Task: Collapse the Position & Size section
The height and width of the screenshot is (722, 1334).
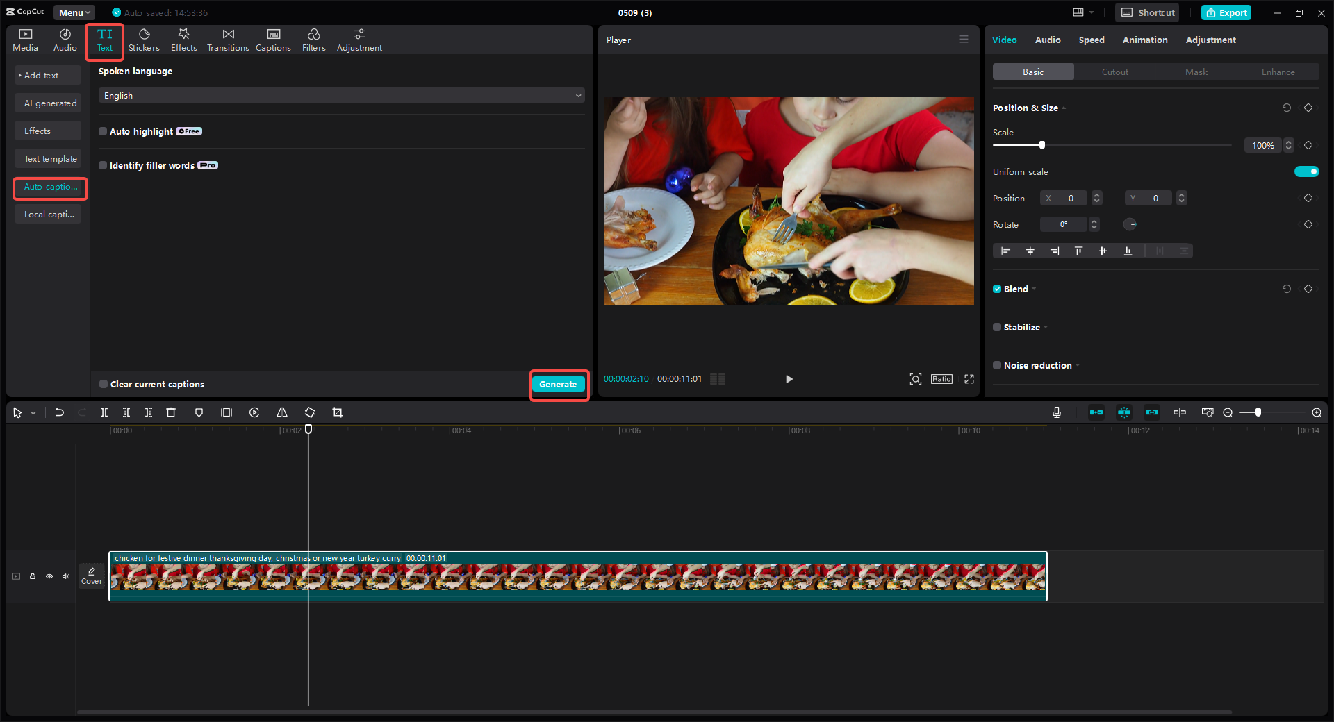Action: click(1062, 108)
